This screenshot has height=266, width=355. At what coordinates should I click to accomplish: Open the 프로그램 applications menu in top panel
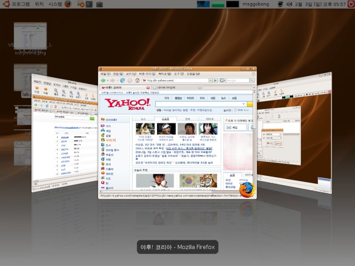pos(20,4)
